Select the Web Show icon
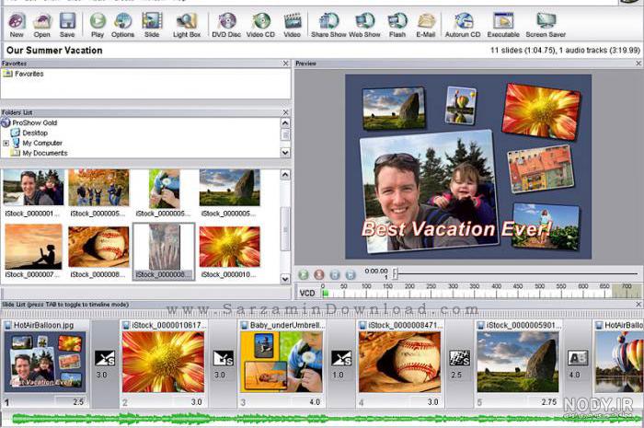Image resolution: width=644 pixels, height=428 pixels. [364, 25]
